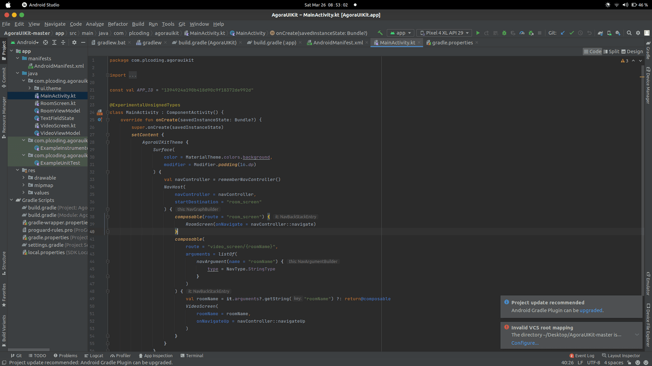Open the Navigate menu
The width and height of the screenshot is (652, 366).
[55, 24]
